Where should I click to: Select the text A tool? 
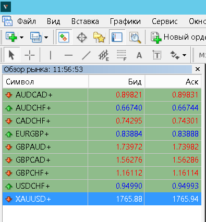click(x=139, y=56)
